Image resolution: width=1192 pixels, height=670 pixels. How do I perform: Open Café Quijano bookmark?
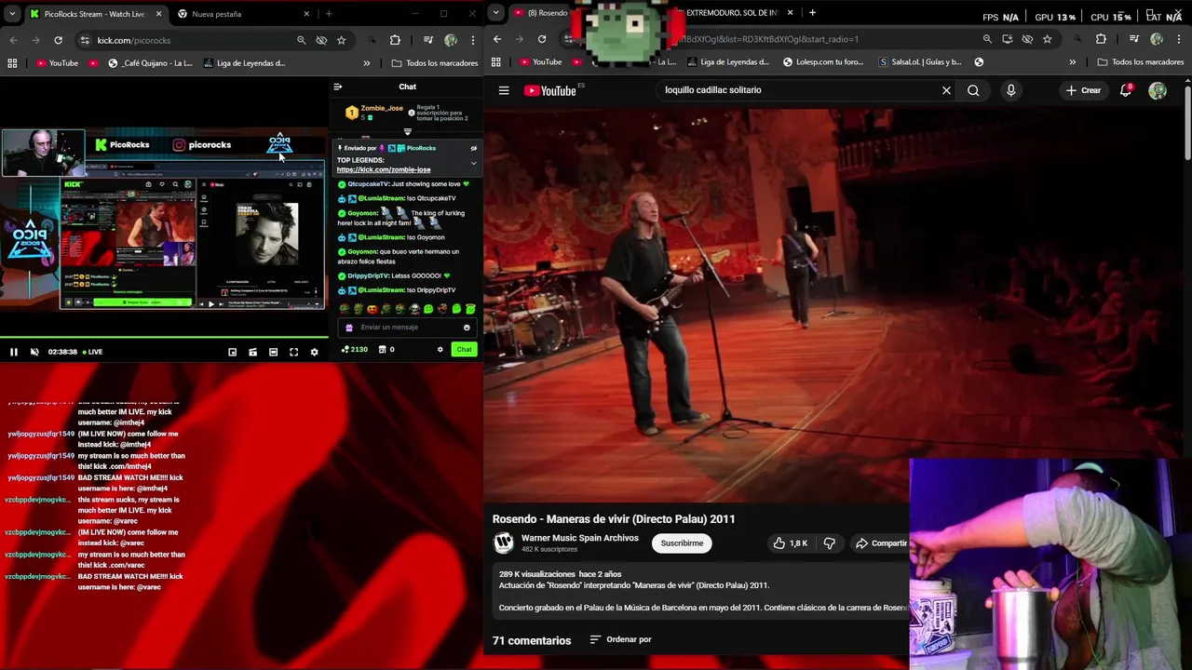click(x=150, y=63)
